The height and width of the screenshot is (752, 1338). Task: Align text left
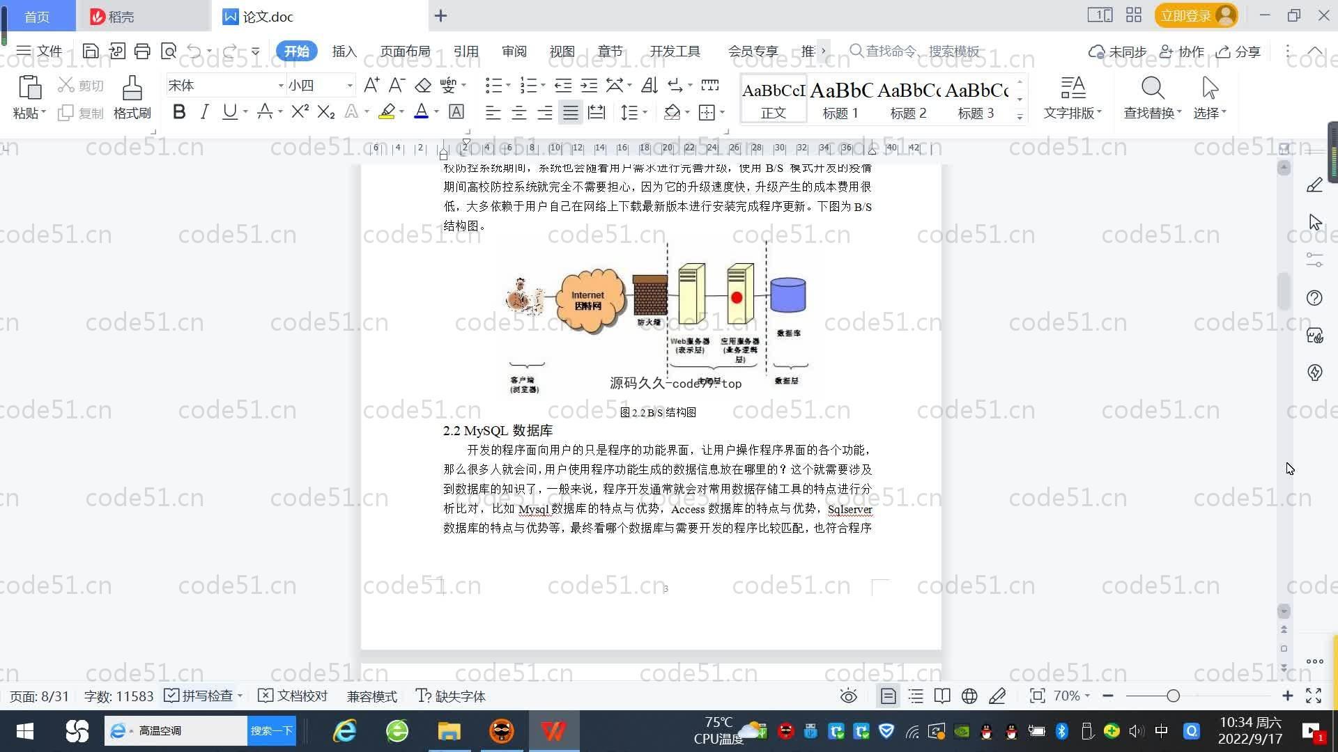[x=493, y=112]
